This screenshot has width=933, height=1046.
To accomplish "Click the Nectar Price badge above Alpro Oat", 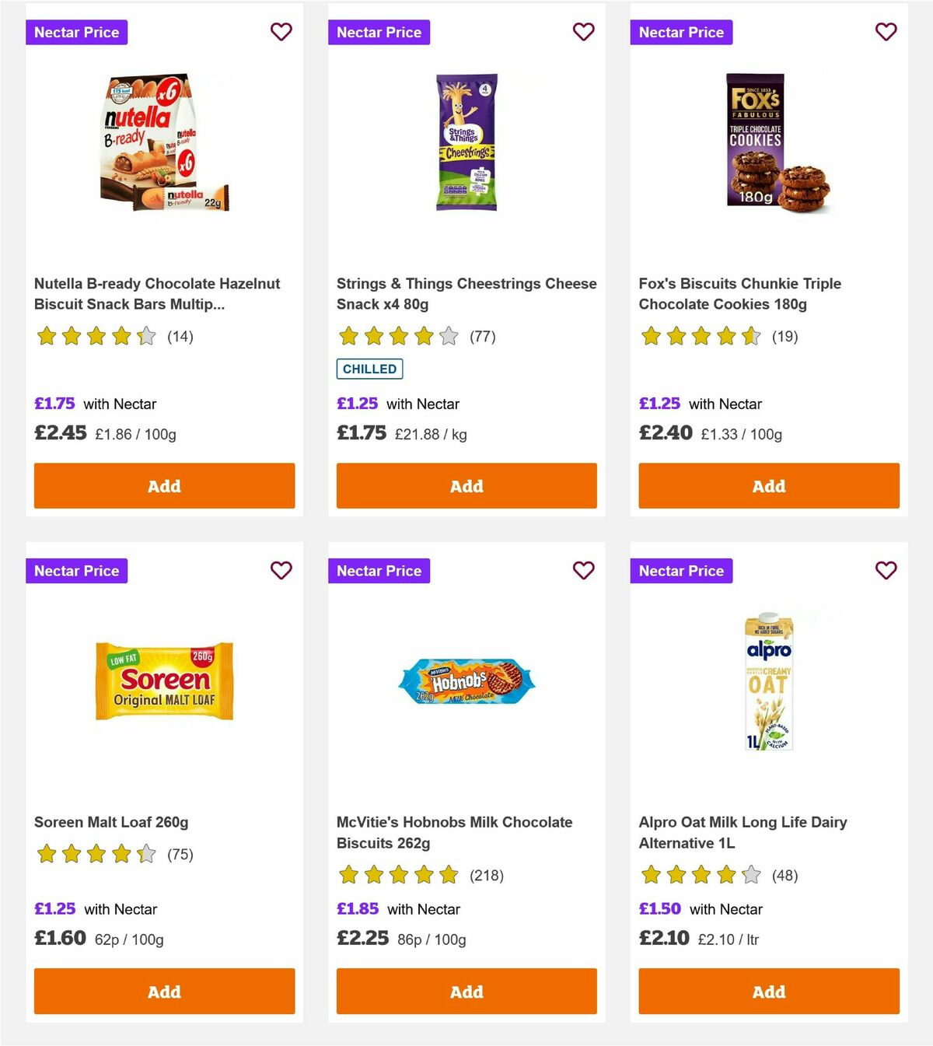I will click(681, 570).
